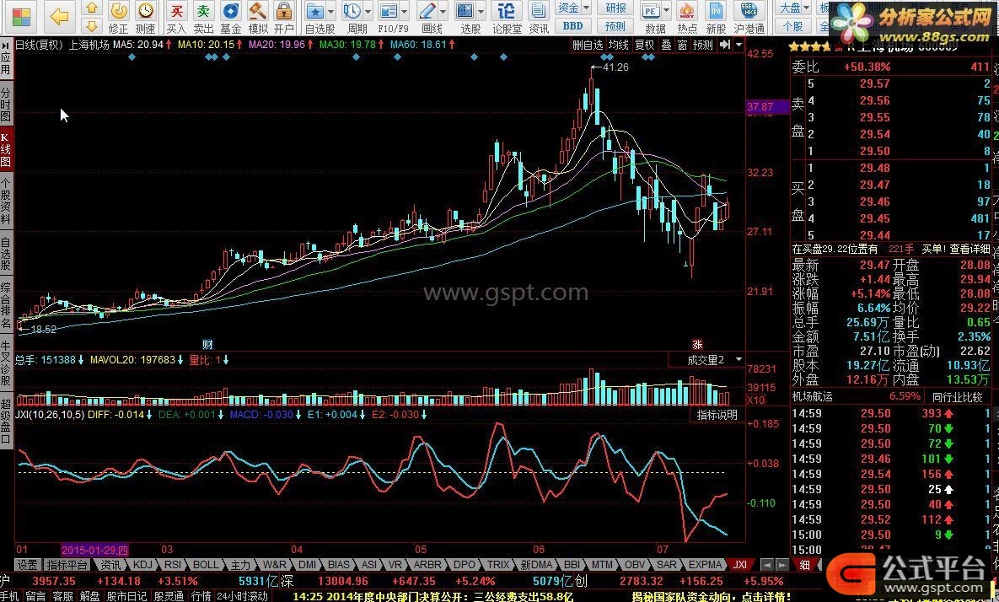Expand the chart header options dropdown arrow
999x602 pixels.
pyautogui.click(x=739, y=45)
